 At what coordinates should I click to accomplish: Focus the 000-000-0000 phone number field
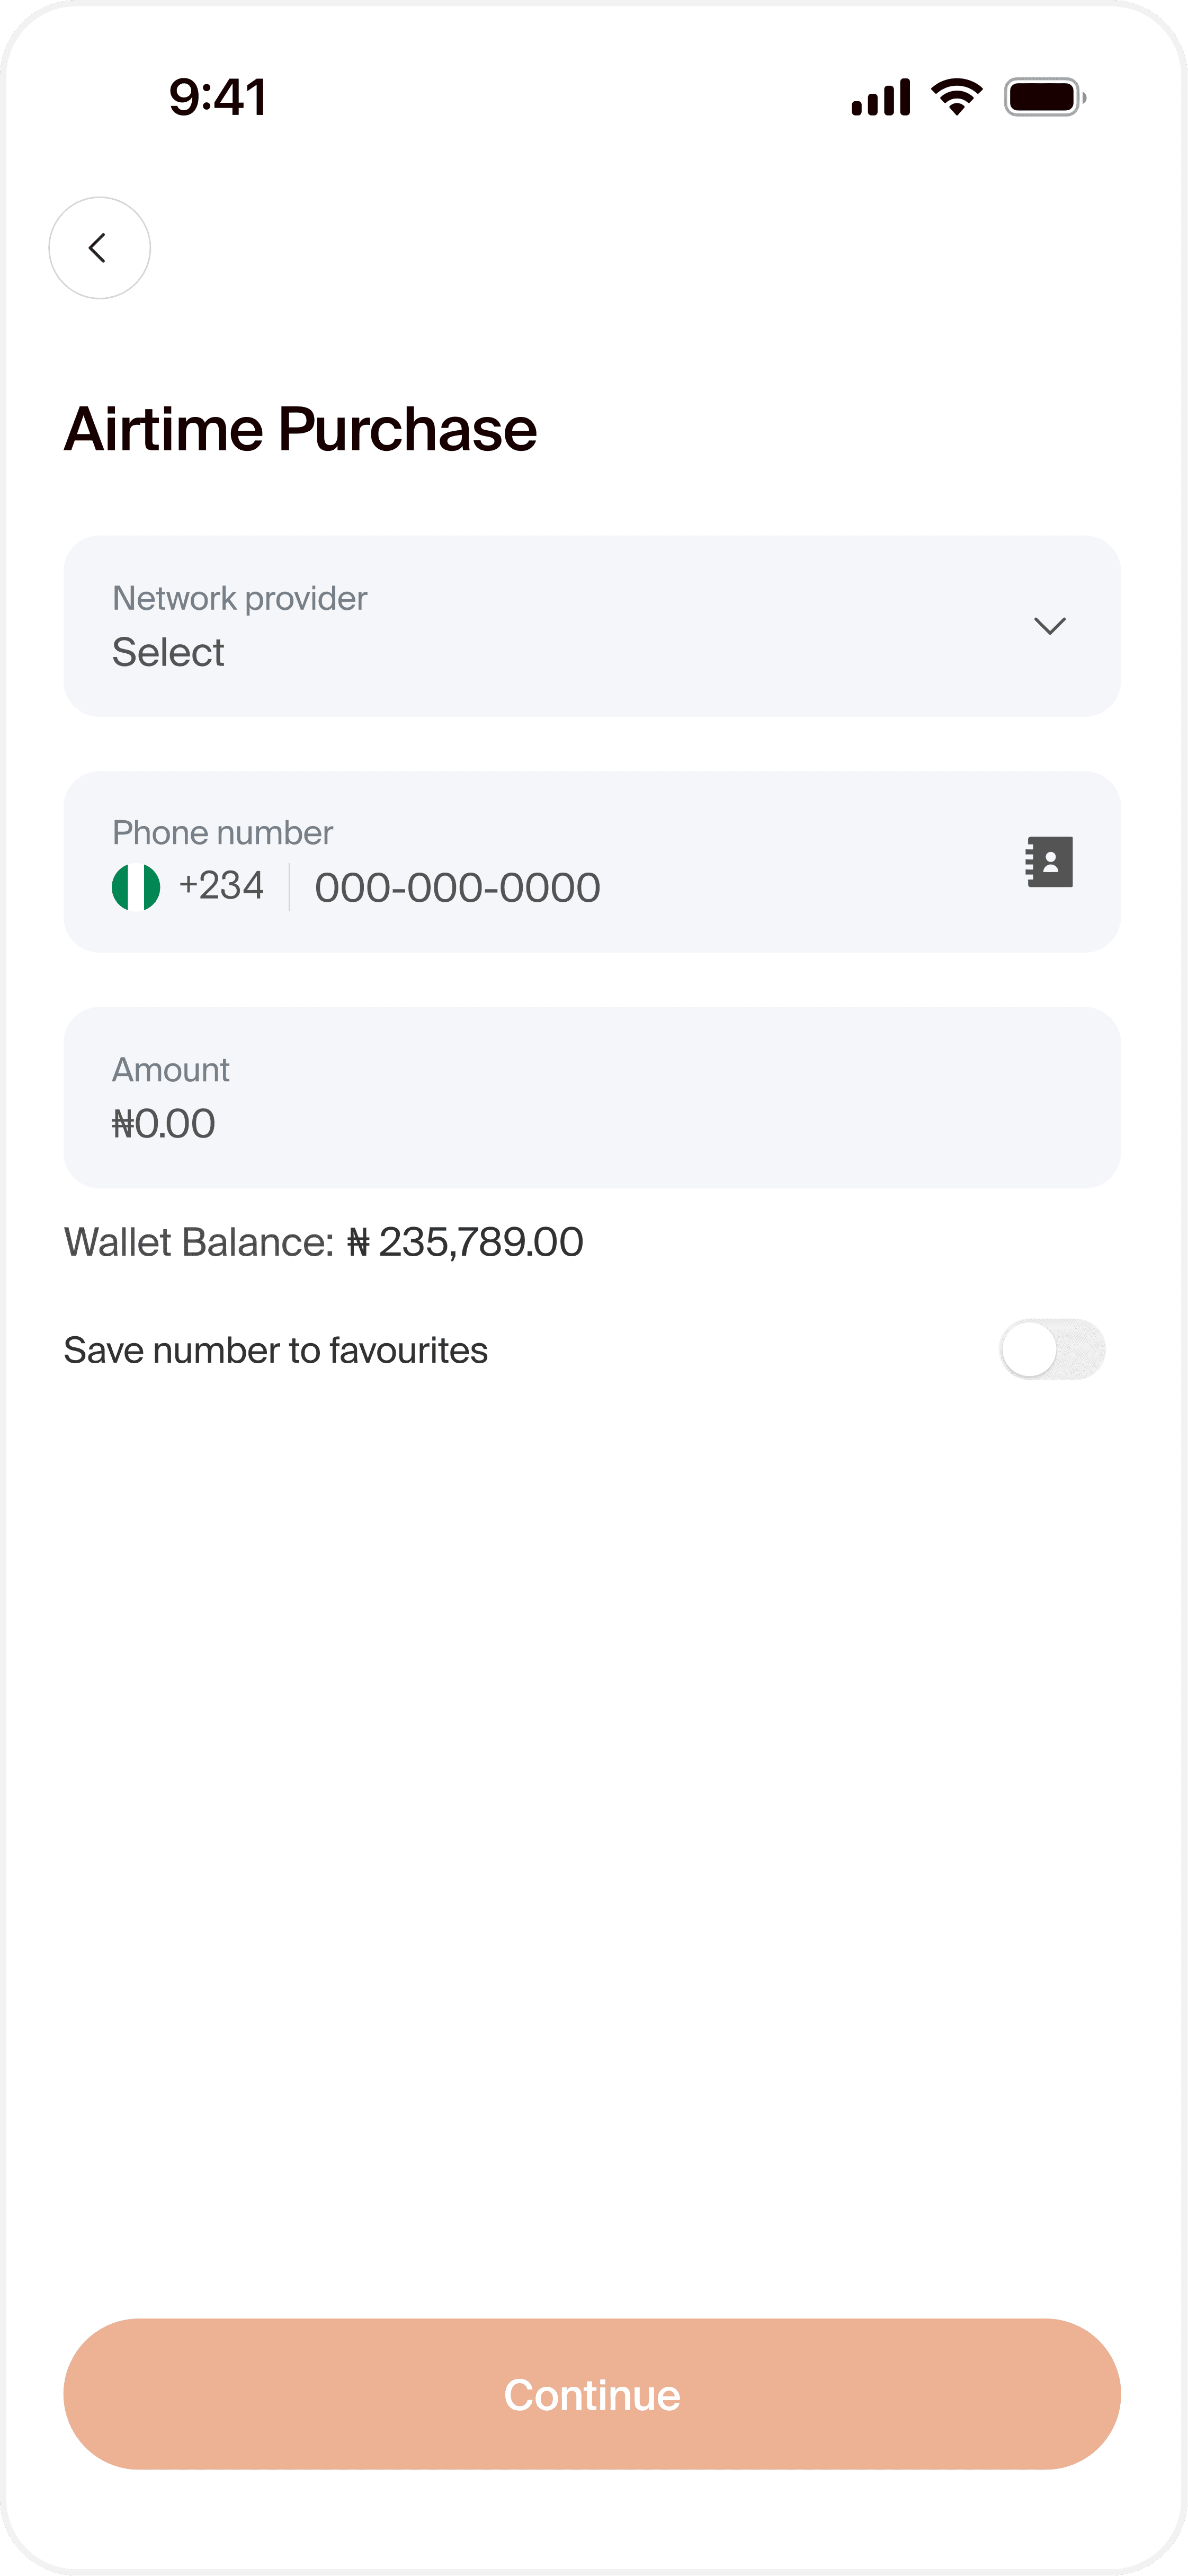pyautogui.click(x=457, y=888)
